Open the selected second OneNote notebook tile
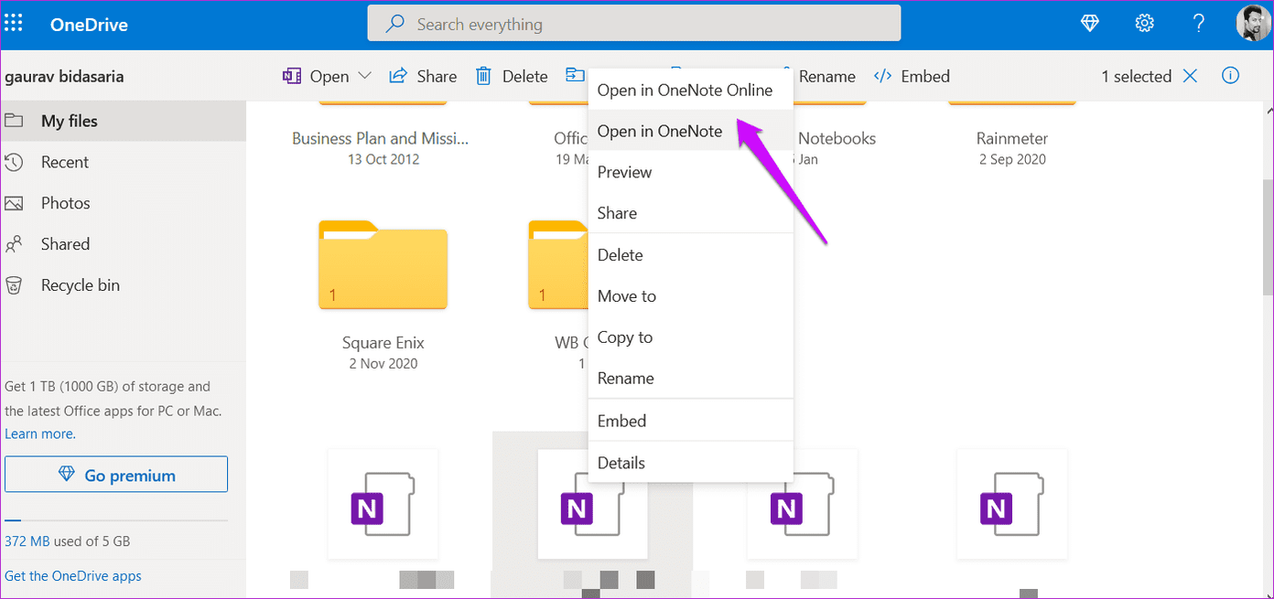1274x599 pixels. click(592, 504)
